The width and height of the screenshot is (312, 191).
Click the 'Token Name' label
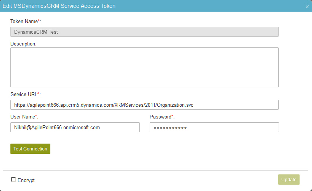coord(24,21)
